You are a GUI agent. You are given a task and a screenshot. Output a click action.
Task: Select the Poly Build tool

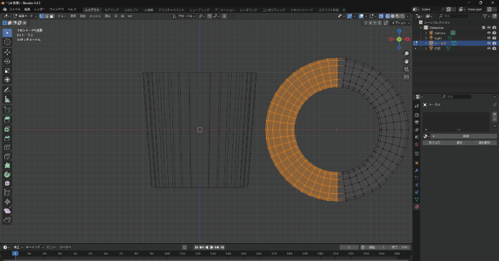(x=7, y=165)
